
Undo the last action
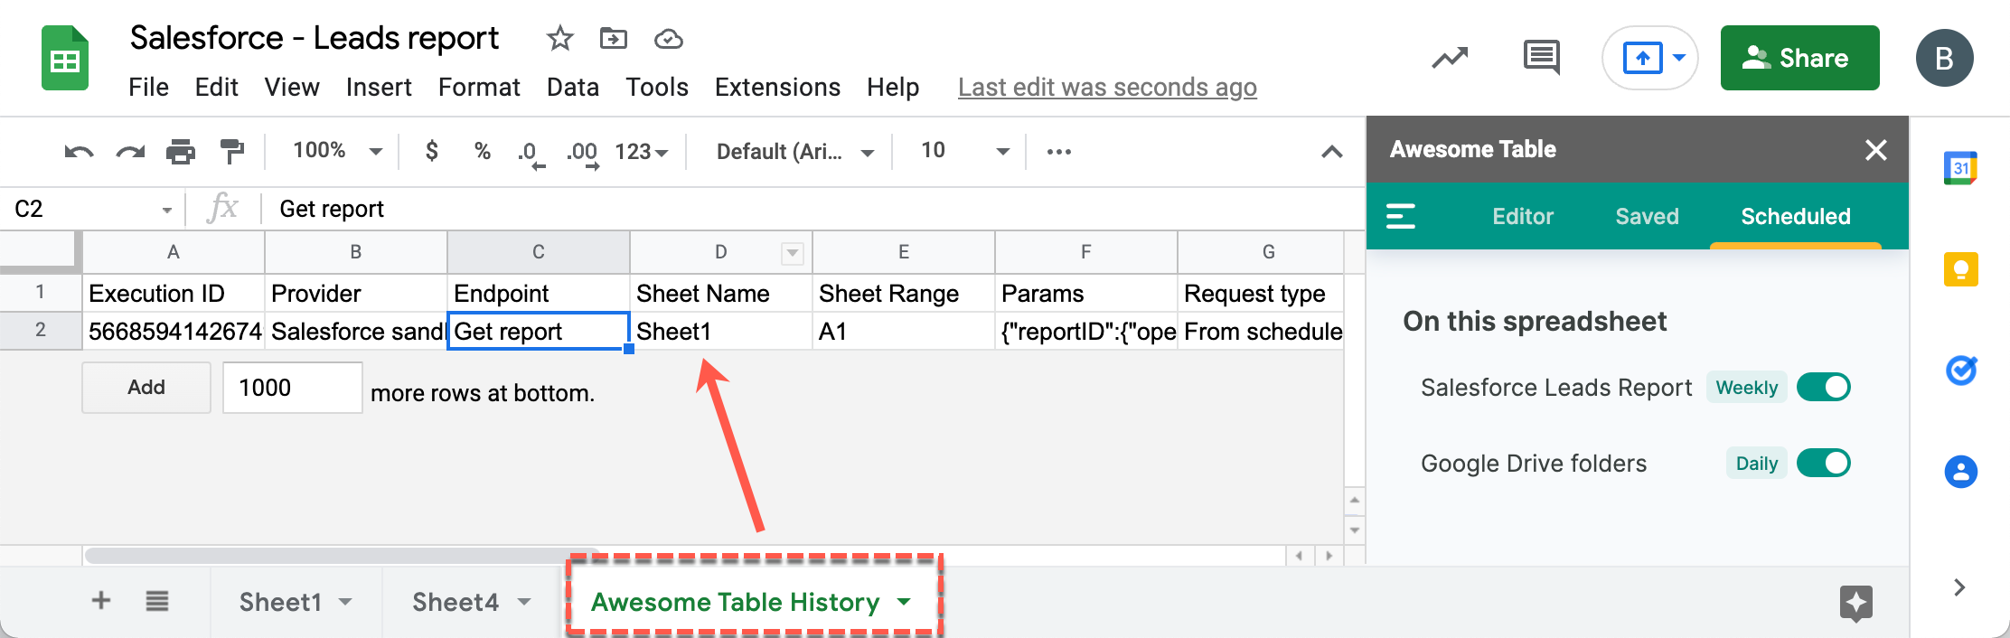(79, 152)
